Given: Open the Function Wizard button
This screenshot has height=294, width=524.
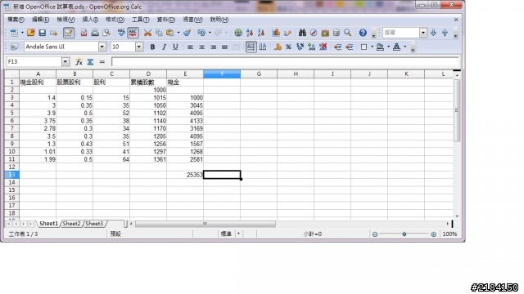Looking at the screenshot, I should pos(79,62).
